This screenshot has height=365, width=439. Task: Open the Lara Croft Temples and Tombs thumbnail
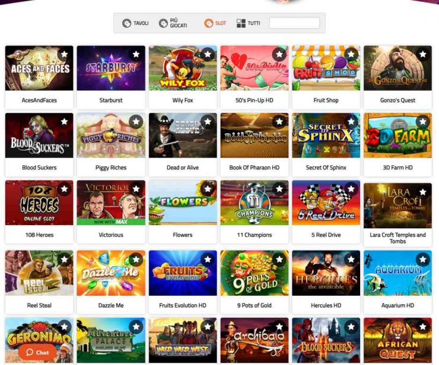click(x=397, y=206)
